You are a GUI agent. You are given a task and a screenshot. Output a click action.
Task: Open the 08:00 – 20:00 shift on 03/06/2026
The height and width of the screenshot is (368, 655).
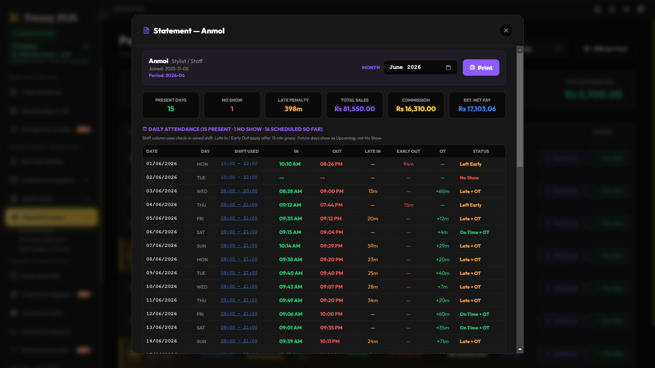[x=239, y=191]
